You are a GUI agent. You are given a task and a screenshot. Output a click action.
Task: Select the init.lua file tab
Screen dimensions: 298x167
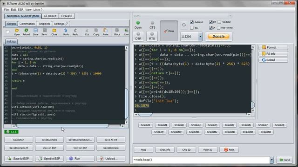[11, 41]
